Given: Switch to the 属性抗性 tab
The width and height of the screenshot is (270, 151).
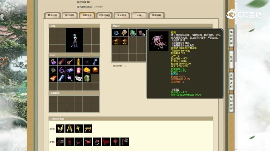Looking at the screenshot, I should (70, 15).
